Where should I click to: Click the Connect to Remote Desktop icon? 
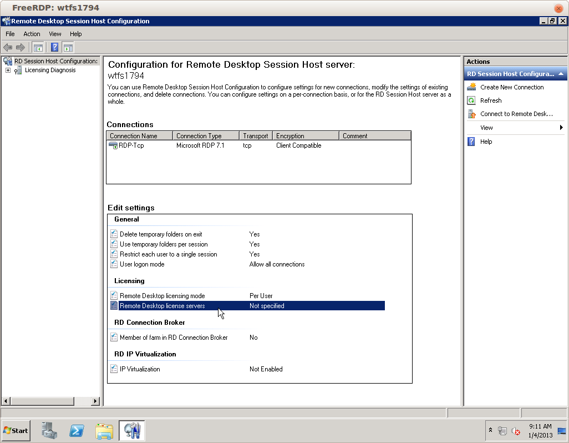(471, 114)
